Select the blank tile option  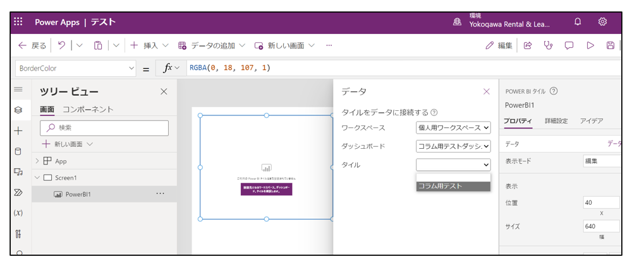[x=453, y=177]
